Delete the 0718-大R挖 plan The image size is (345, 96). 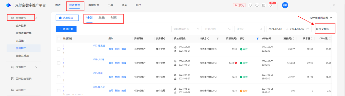point(117,63)
